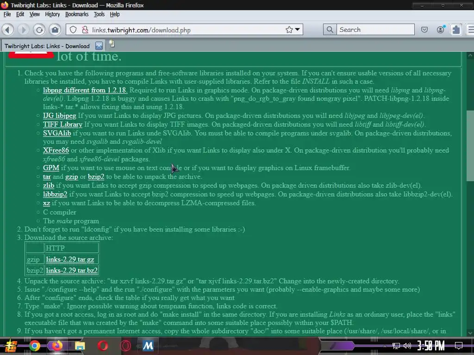Open the network status tray icon
This screenshot has height=355, width=474.
(x=396, y=346)
